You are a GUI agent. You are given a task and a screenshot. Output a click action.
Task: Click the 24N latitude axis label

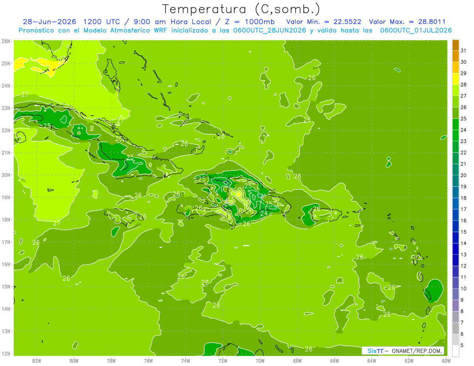tap(6, 86)
